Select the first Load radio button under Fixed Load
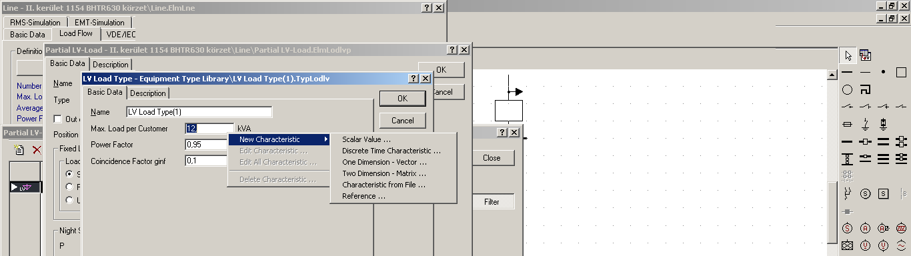 (69, 173)
